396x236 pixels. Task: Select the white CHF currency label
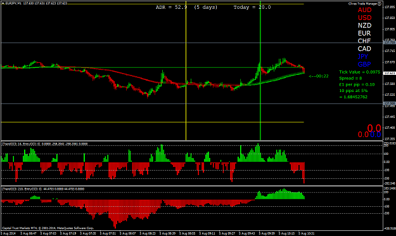click(x=364, y=41)
